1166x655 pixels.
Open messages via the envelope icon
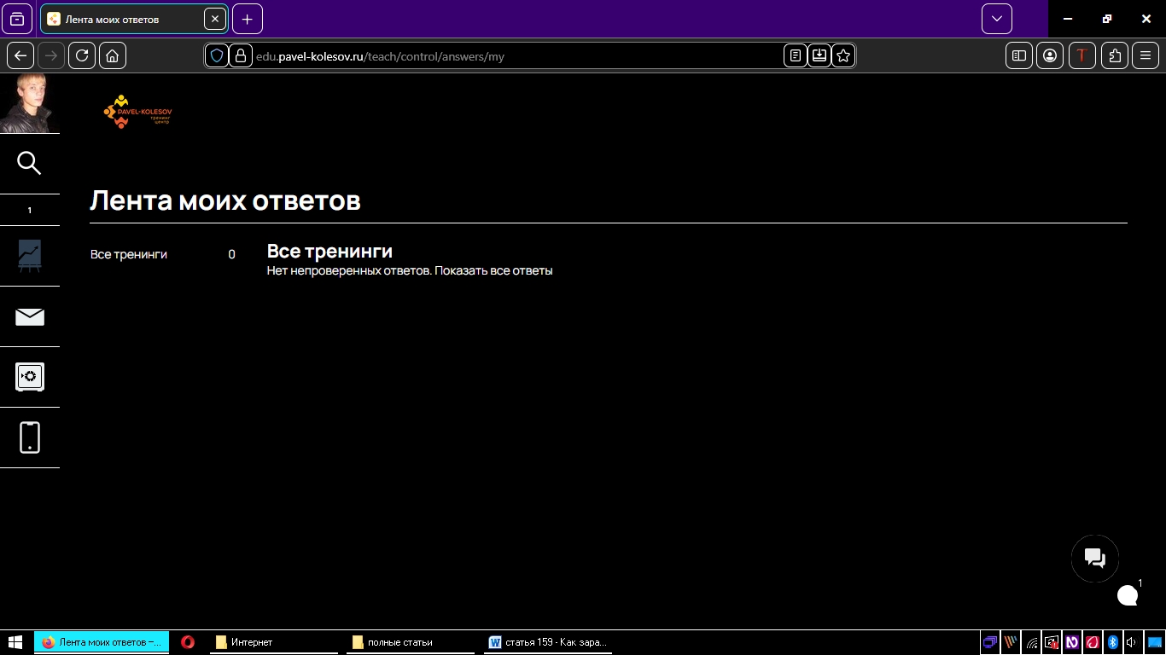(x=29, y=317)
